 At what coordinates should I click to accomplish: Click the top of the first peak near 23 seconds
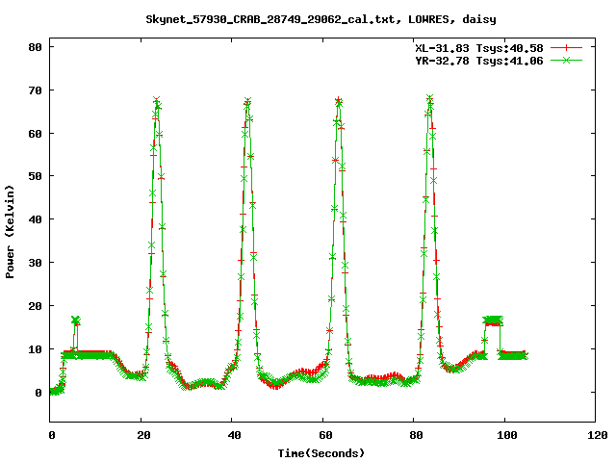tap(156, 100)
